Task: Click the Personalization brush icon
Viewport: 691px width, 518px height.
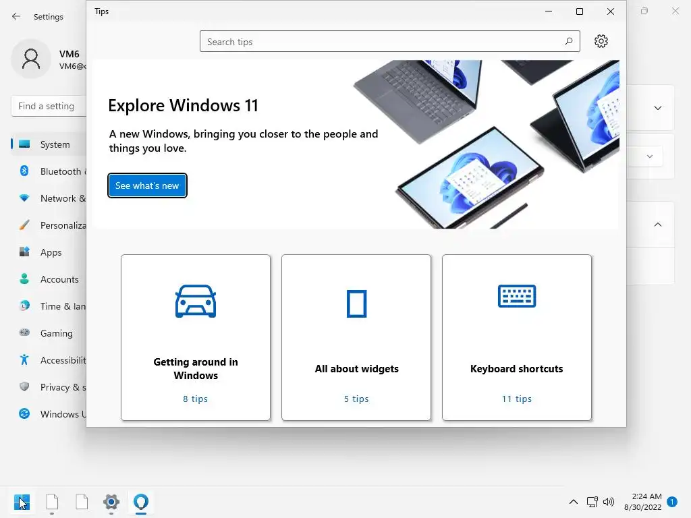Action: (x=24, y=225)
